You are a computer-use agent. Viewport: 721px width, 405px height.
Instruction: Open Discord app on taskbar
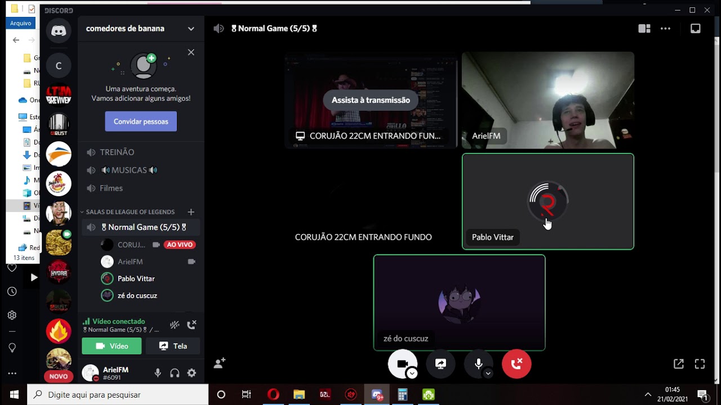377,395
